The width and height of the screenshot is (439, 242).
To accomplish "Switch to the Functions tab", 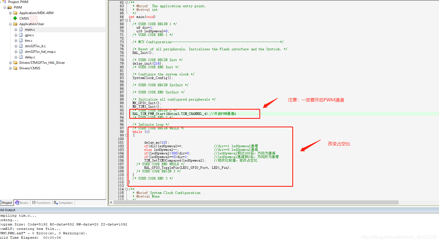I will [x=42, y=203].
